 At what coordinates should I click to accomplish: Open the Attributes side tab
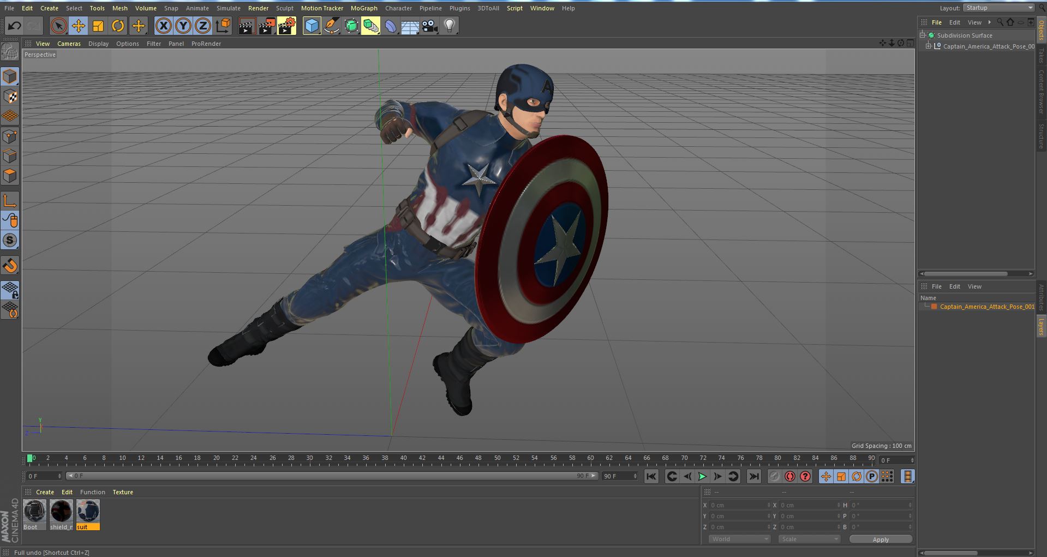point(1041,297)
